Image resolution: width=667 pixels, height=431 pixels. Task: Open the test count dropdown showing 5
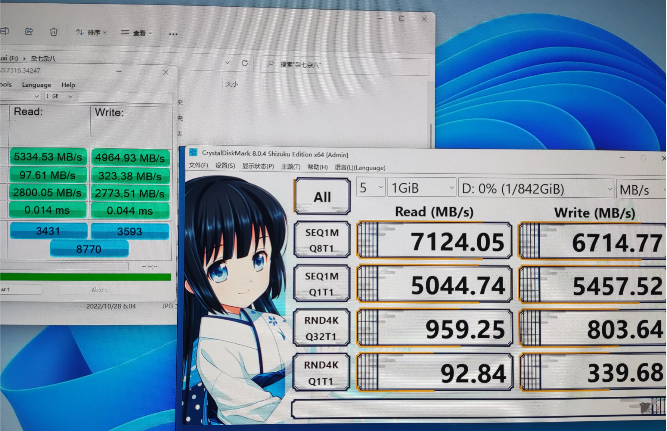tap(370, 187)
